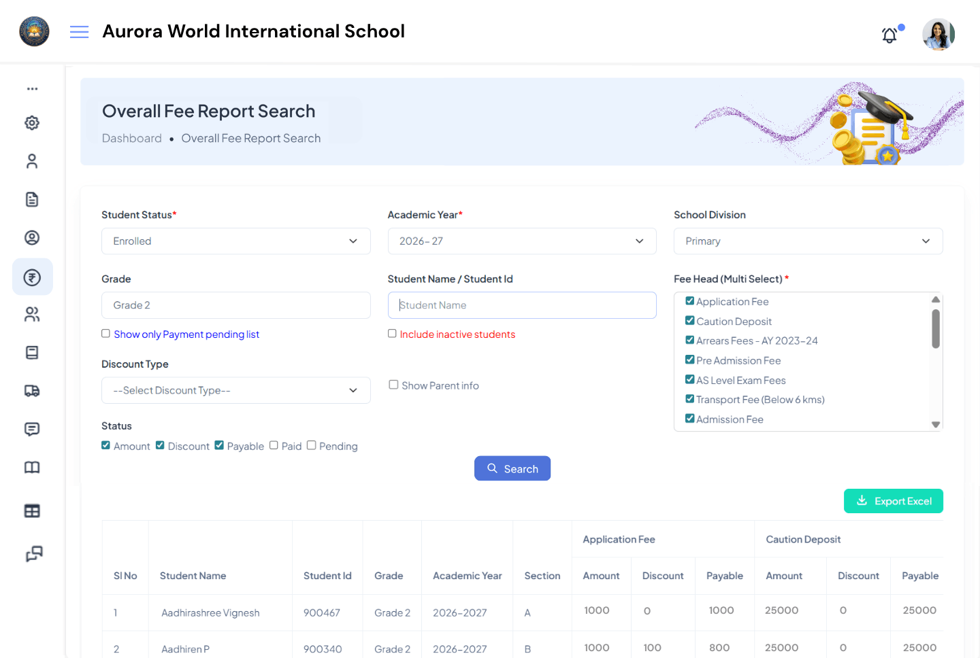This screenshot has width=980, height=658.
Task: Enable the Include inactive students checkbox
Action: pos(392,333)
